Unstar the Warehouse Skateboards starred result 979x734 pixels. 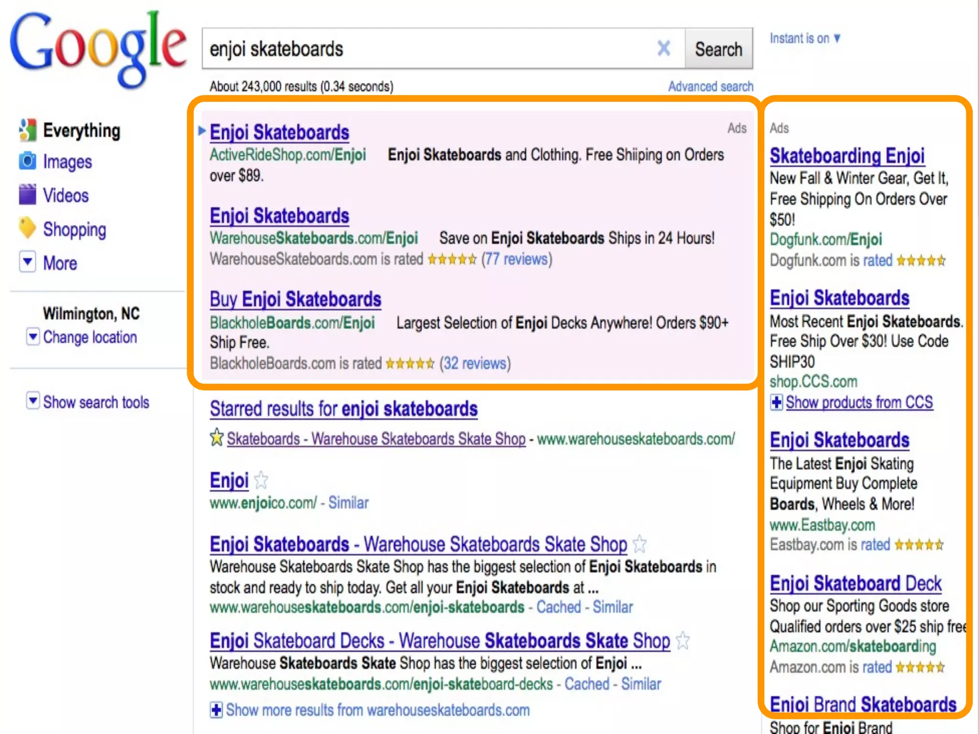217,437
